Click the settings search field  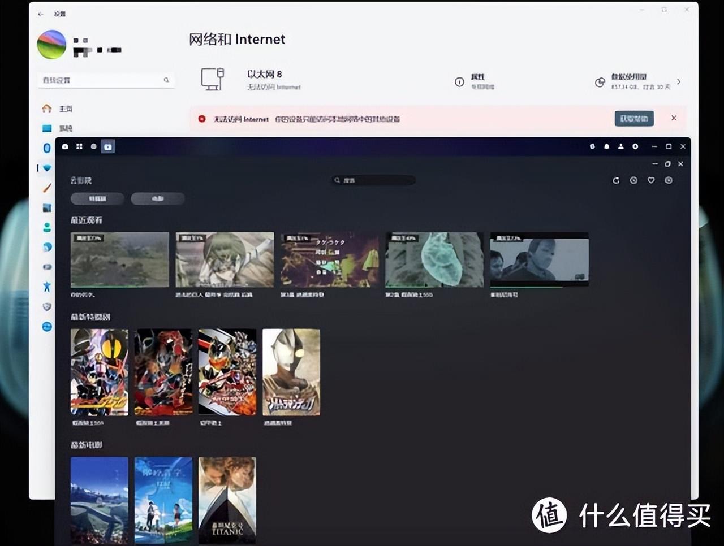tap(105, 80)
